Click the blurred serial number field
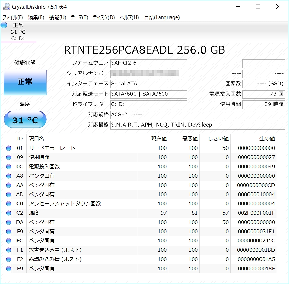This screenshot has height=284, width=289. pyautogui.click(x=149, y=74)
